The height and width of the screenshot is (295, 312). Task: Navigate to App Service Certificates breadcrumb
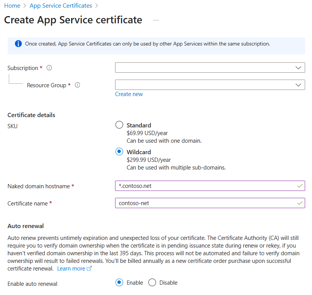coord(61,6)
